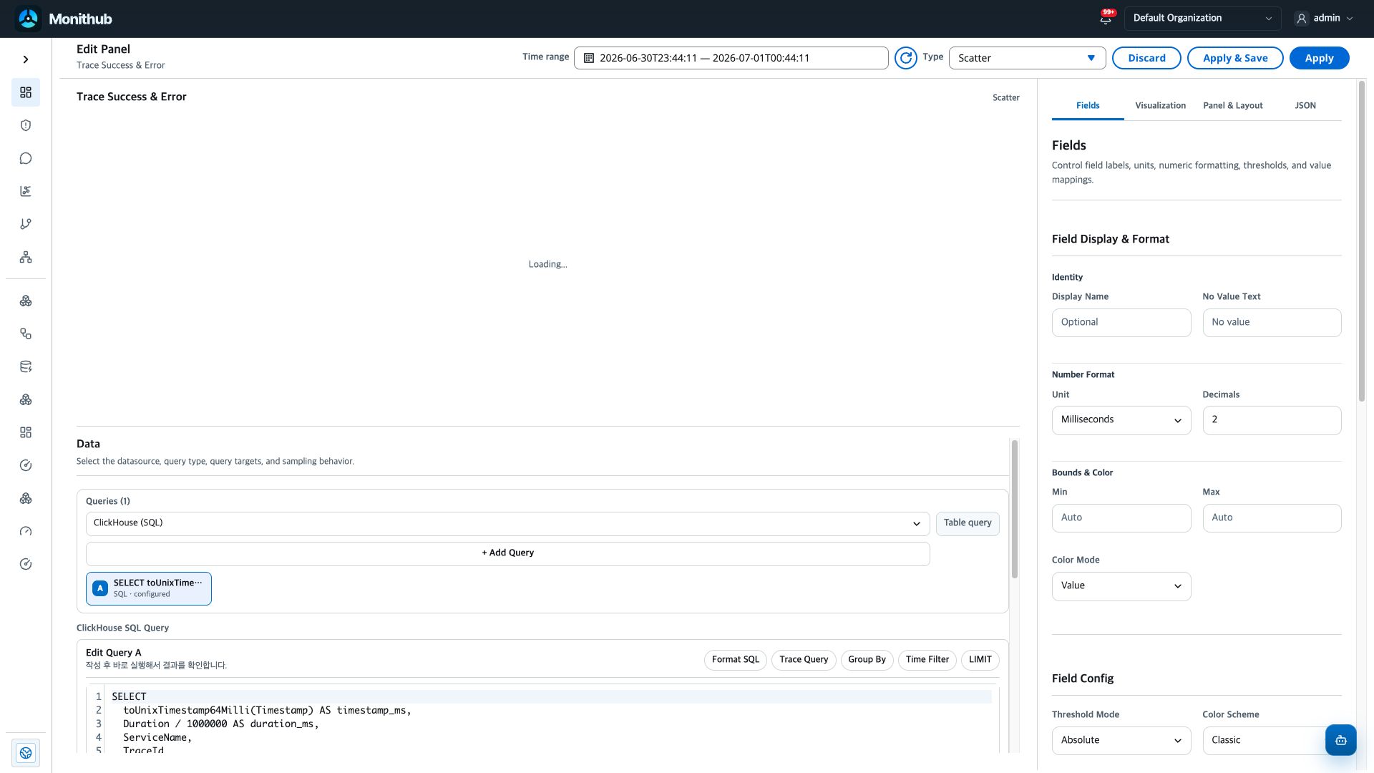Image resolution: width=1374 pixels, height=773 pixels.
Task: Click the floating assistant robot icon
Action: click(x=1340, y=740)
